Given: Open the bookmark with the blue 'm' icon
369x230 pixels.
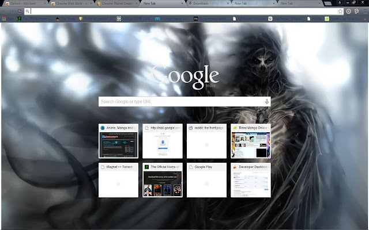Looking at the screenshot, I should pyautogui.click(x=172, y=19).
